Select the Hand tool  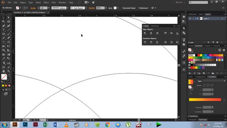[4, 71]
